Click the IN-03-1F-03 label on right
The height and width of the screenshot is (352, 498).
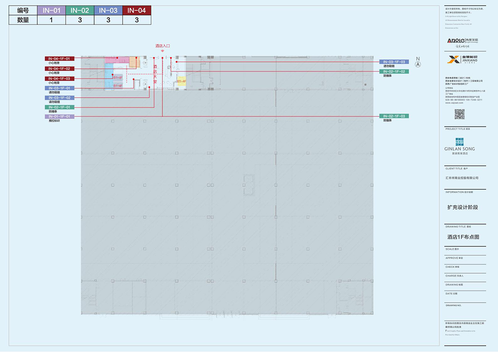394,62
